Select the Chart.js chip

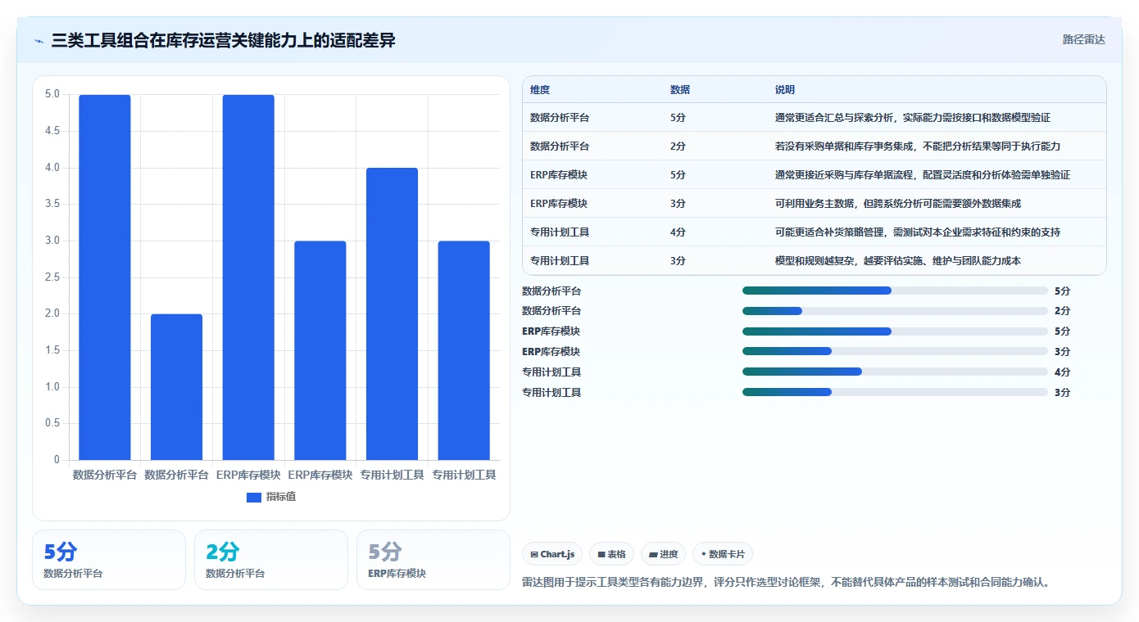(x=553, y=554)
